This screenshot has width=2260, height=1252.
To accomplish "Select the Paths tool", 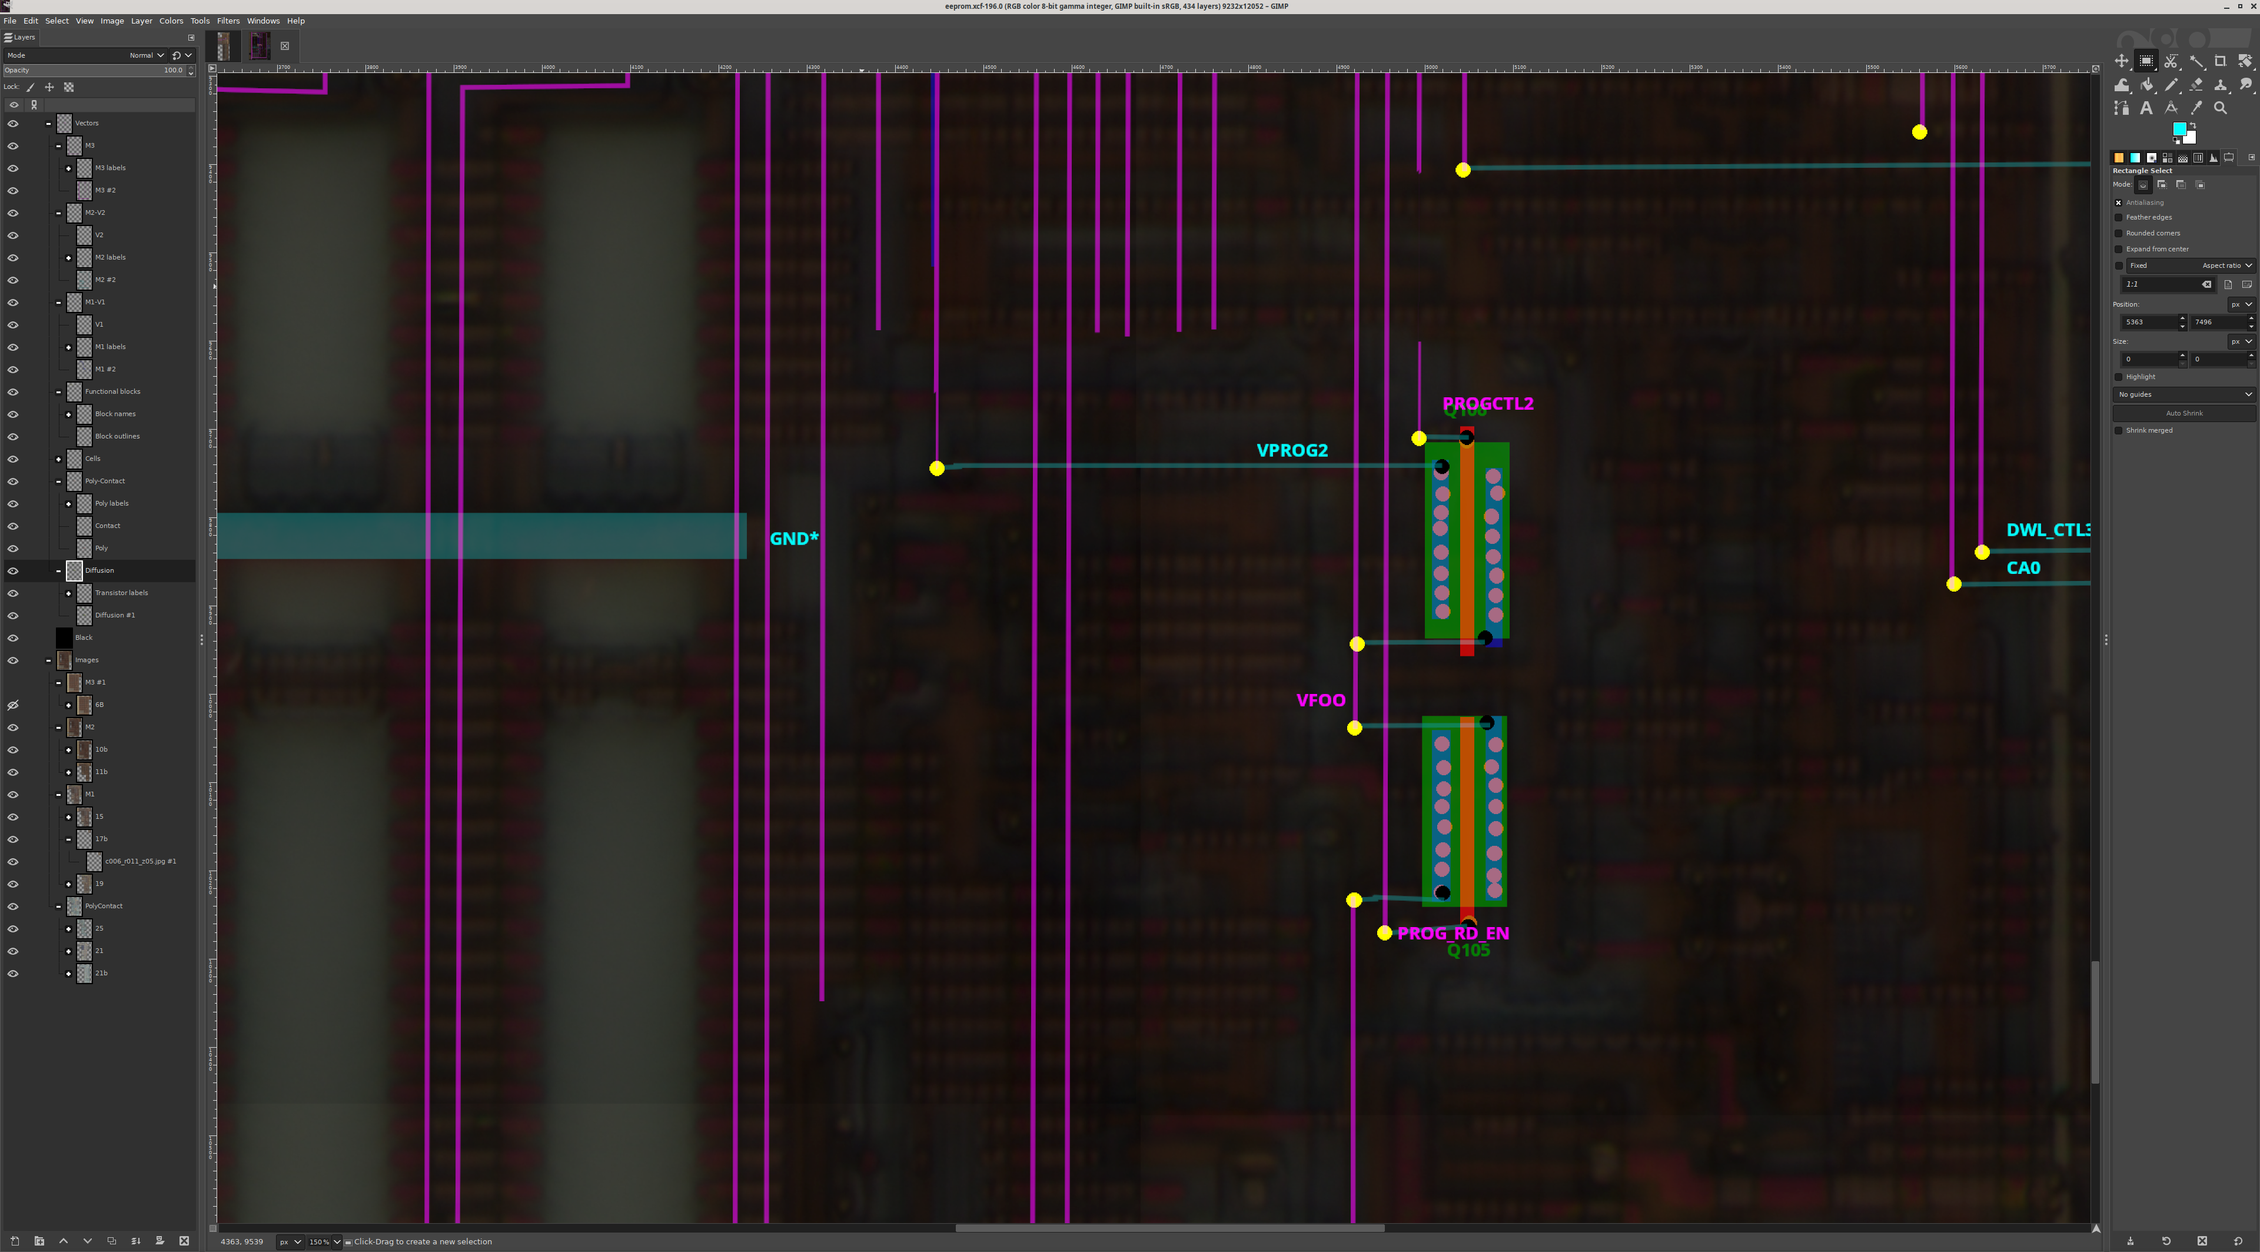I will pyautogui.click(x=2121, y=108).
